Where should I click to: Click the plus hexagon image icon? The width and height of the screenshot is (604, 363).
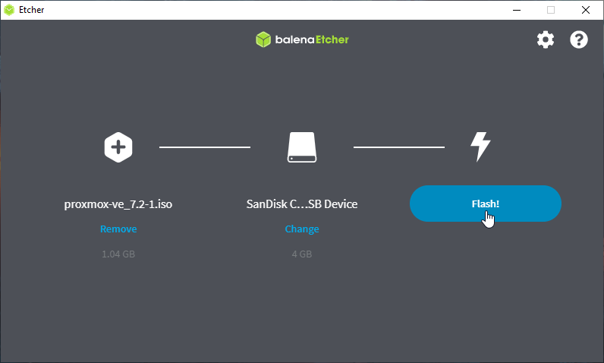pos(118,147)
